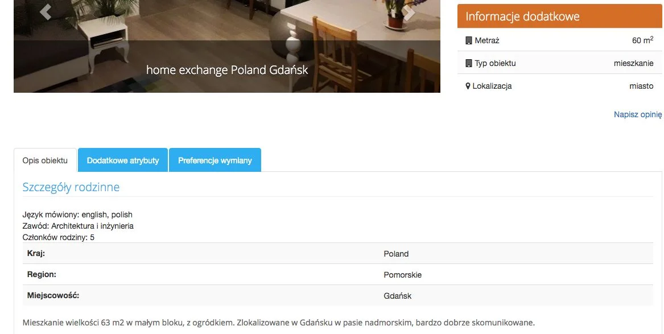The height and width of the screenshot is (334, 664).
Task: Click the mieszkanie object type value
Action: click(633, 64)
